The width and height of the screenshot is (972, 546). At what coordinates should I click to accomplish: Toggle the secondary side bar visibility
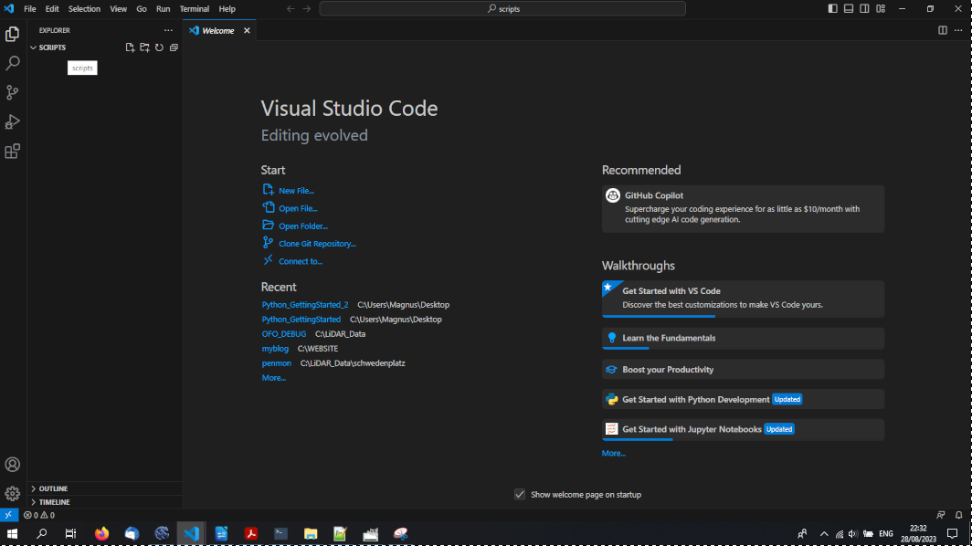(x=865, y=9)
